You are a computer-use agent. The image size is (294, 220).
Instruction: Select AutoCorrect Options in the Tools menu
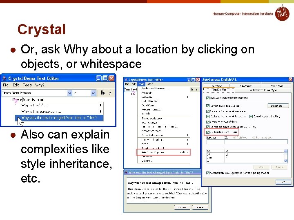pos(163,152)
